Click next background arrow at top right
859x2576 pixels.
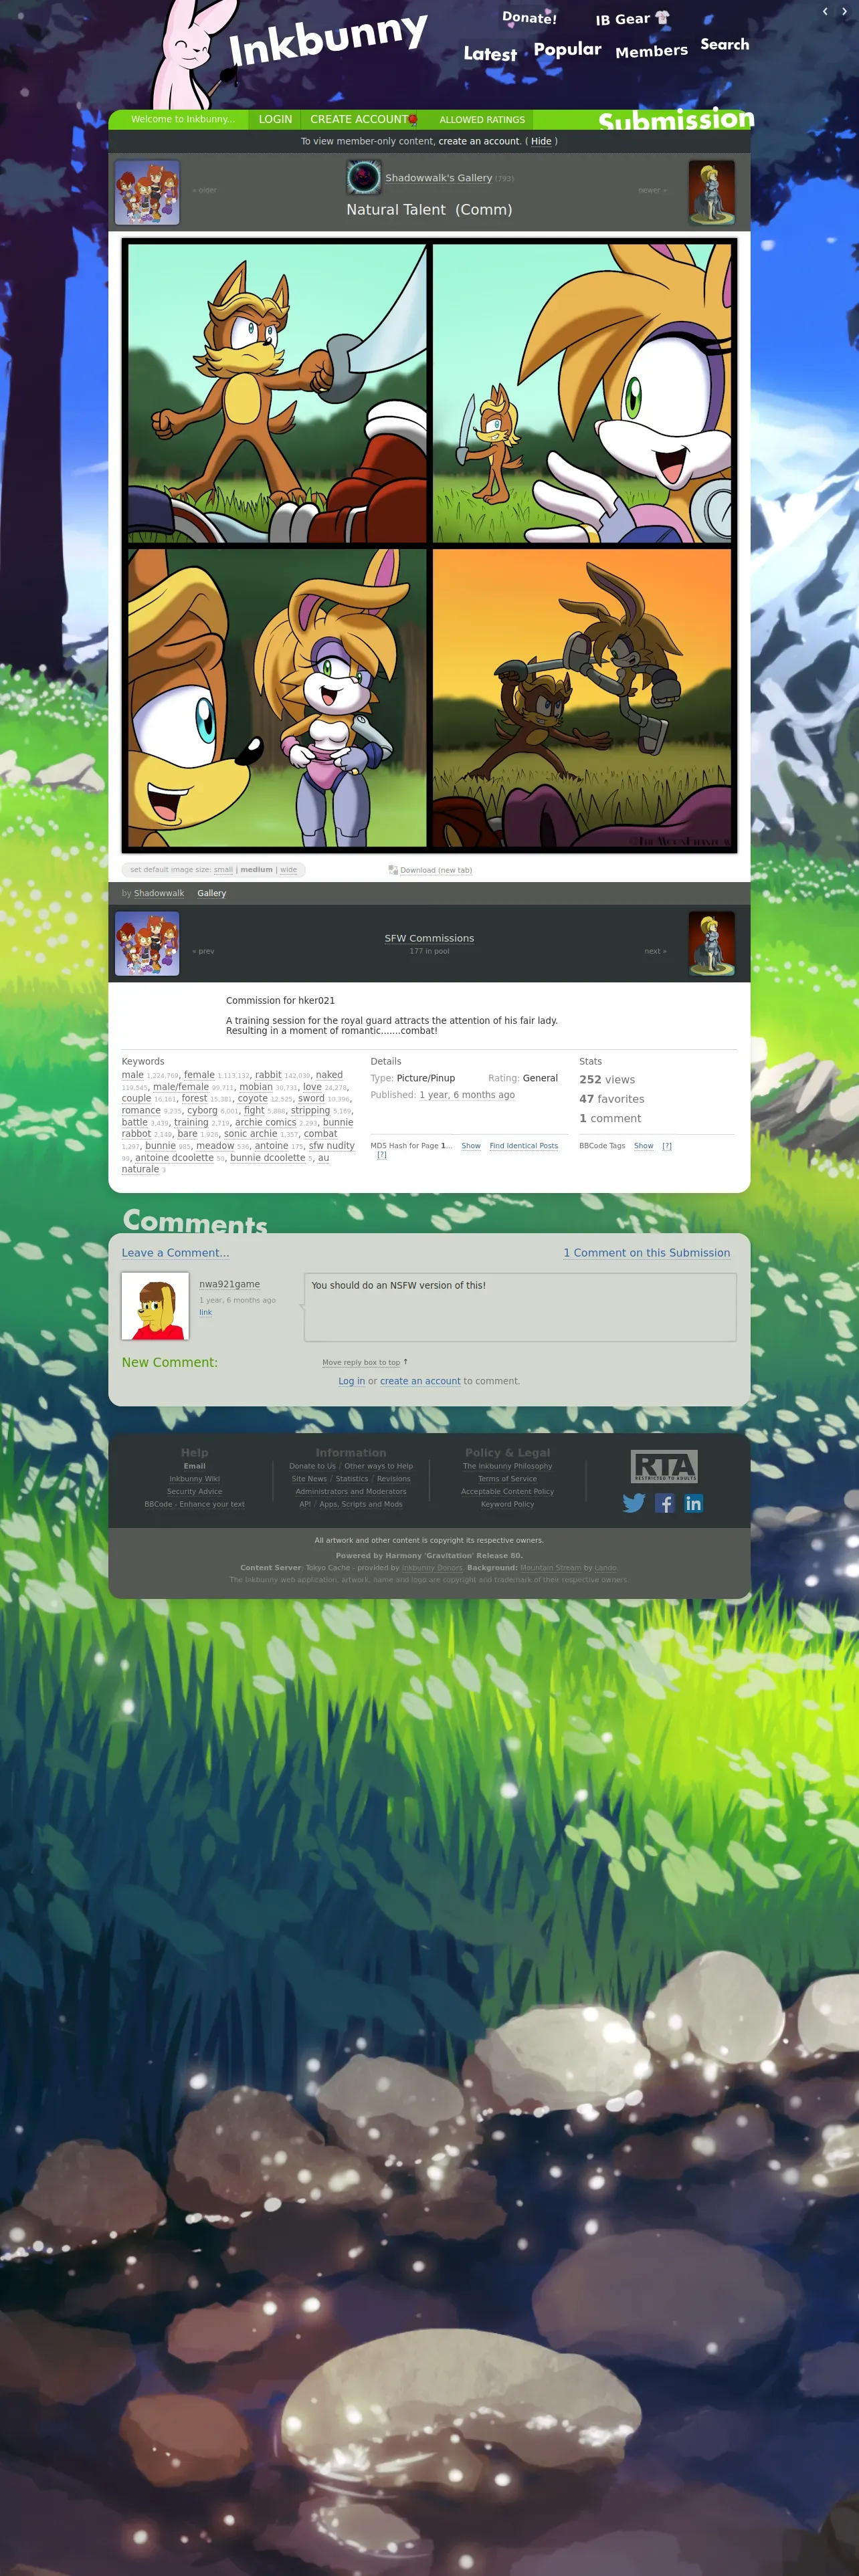point(844,11)
